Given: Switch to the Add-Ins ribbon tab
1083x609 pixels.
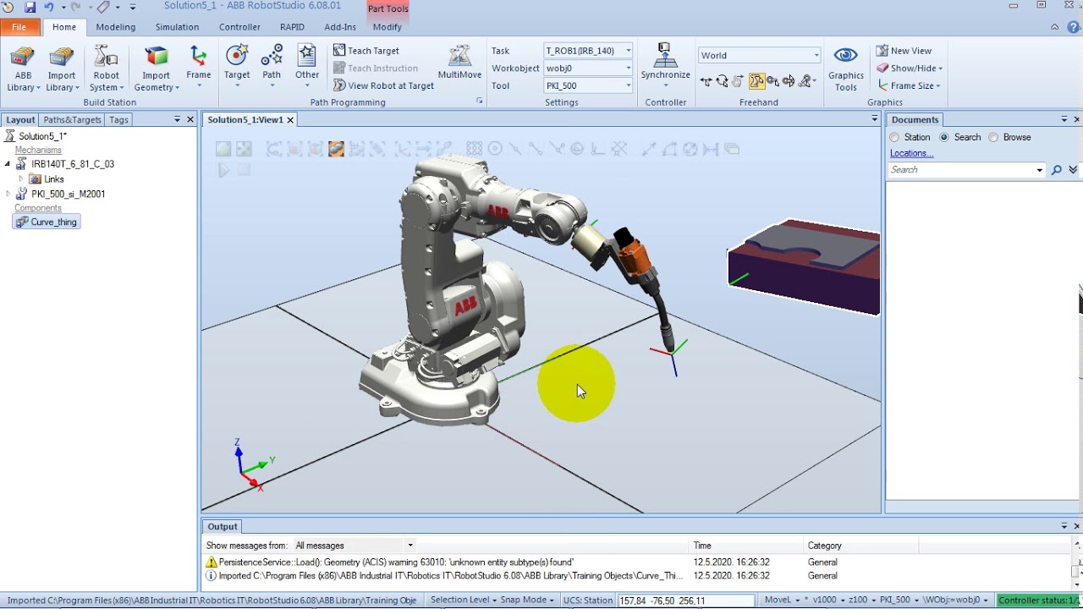Looking at the screenshot, I should 340,27.
